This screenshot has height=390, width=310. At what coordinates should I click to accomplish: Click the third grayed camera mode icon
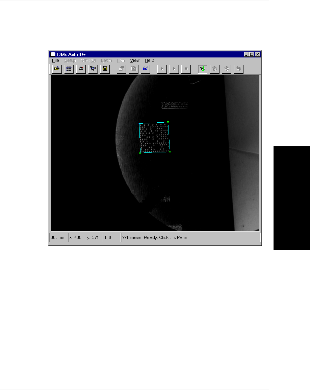[x=227, y=69]
